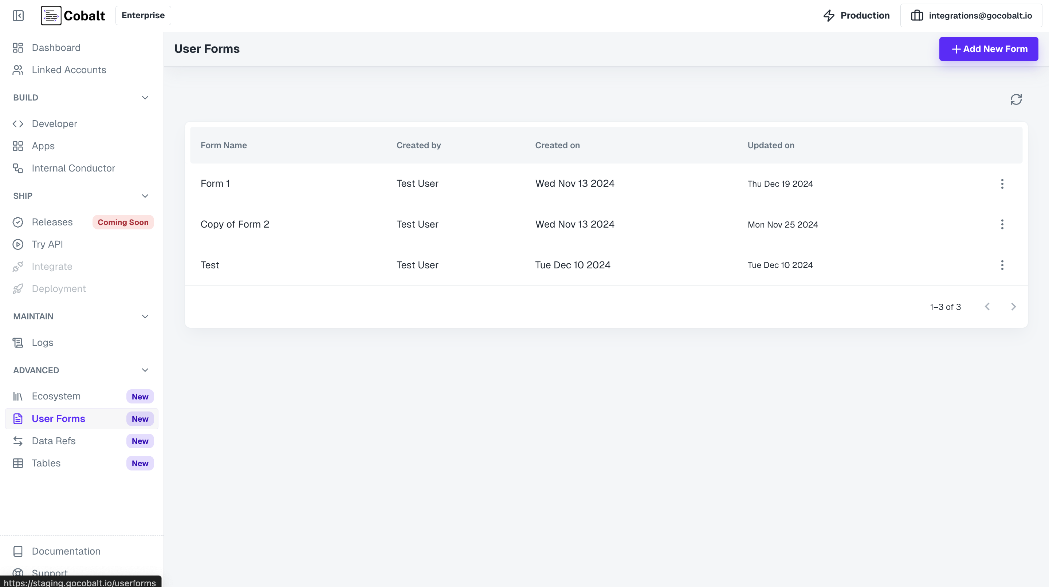Open Internal Conductor from the sidebar
The height and width of the screenshot is (587, 1049).
pyautogui.click(x=73, y=168)
